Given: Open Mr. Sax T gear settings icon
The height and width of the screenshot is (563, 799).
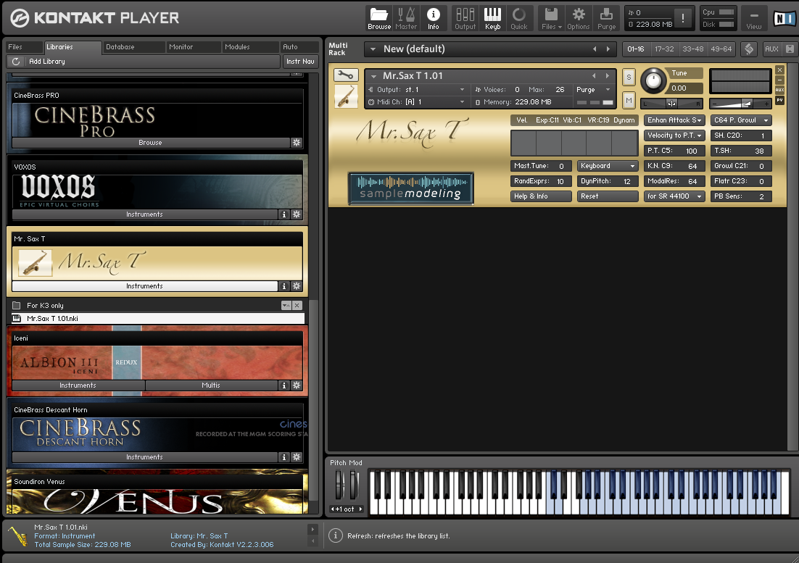Looking at the screenshot, I should pyautogui.click(x=297, y=286).
